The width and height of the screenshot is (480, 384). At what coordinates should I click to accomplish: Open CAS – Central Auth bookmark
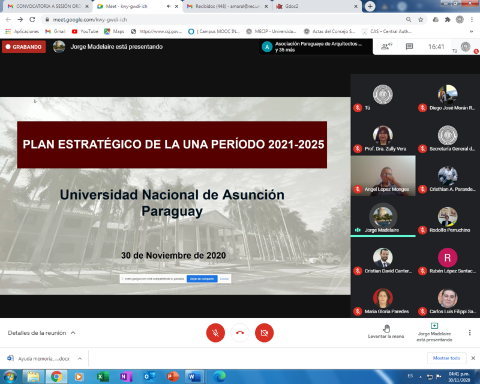point(386,31)
